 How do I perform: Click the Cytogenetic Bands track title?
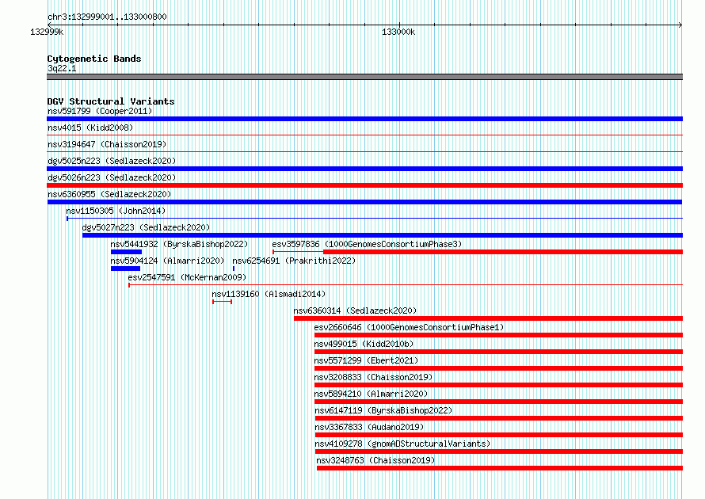[x=94, y=59]
